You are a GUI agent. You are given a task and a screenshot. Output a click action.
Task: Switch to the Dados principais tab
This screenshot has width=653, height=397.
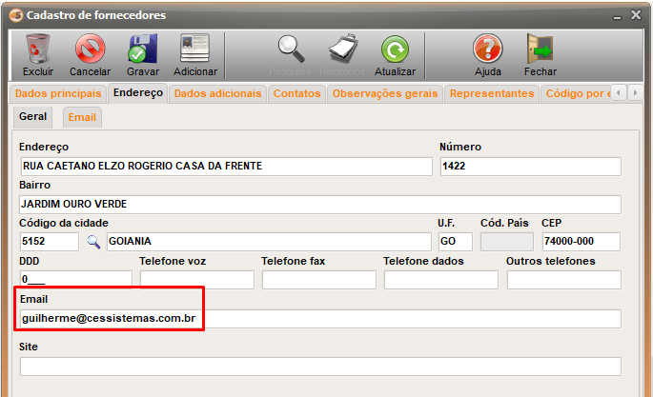pos(58,93)
